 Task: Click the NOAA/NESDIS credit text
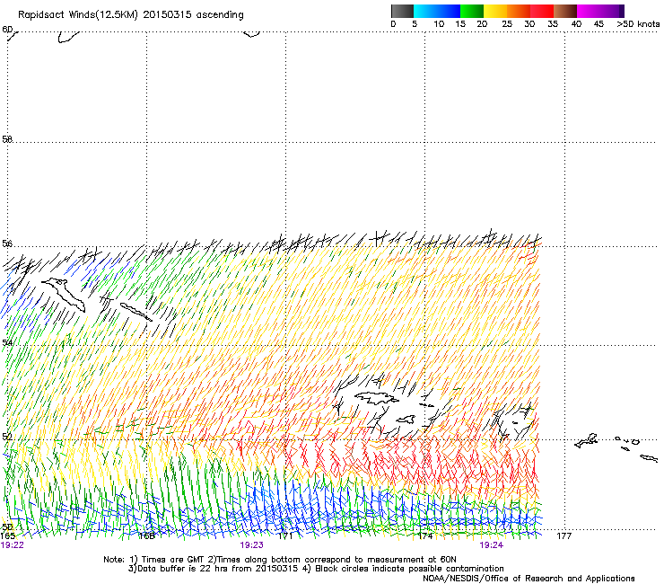click(x=529, y=579)
